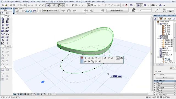Select the 4. 屋根 story in navigator
176x99 pixels.
[x=168, y=26]
